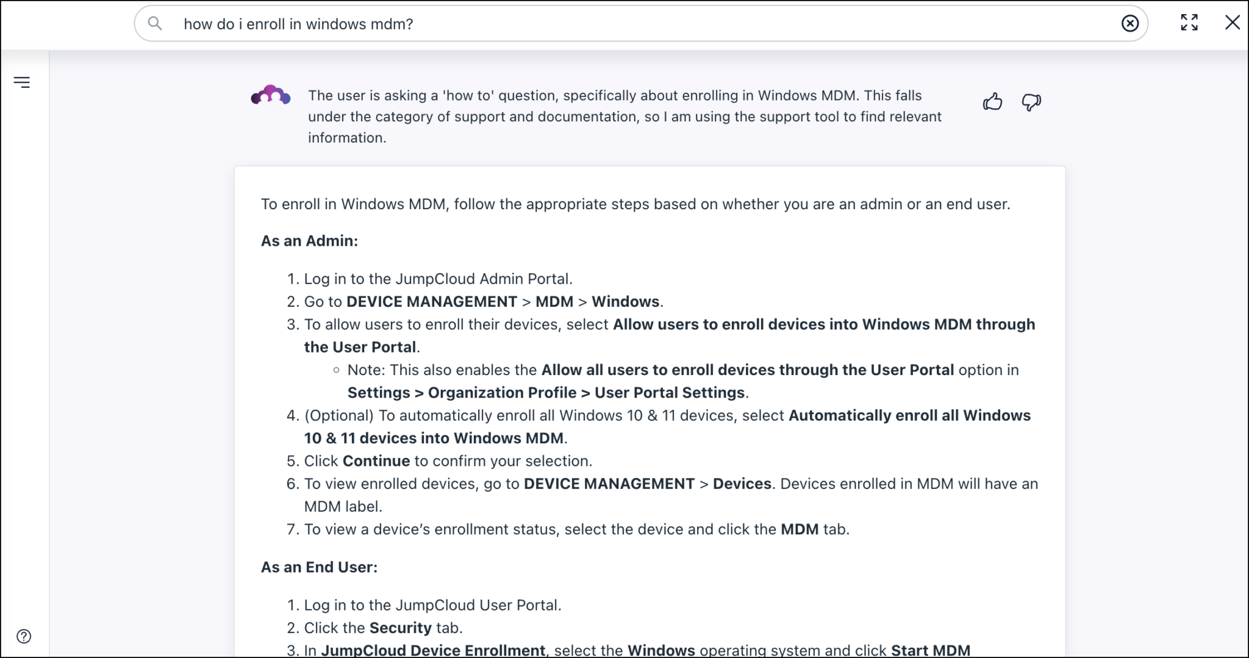1249x658 pixels.
Task: Close the search assistant panel
Action: (1232, 23)
